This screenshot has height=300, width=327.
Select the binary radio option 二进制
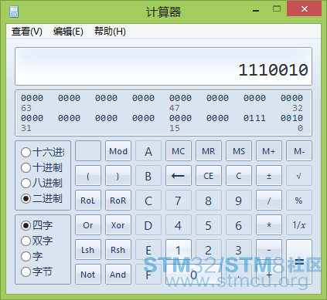(x=42, y=198)
